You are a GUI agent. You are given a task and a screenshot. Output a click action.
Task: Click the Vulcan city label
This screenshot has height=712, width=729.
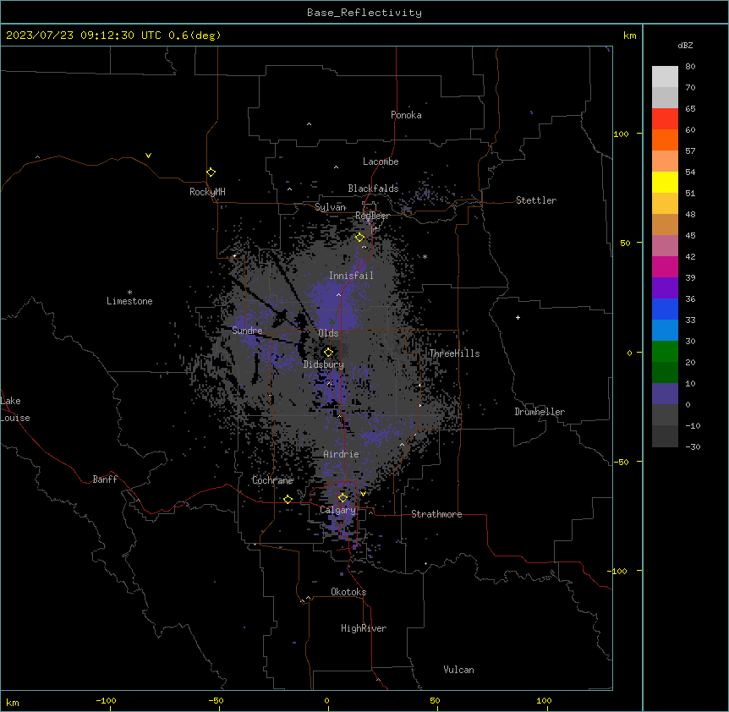coord(458,670)
